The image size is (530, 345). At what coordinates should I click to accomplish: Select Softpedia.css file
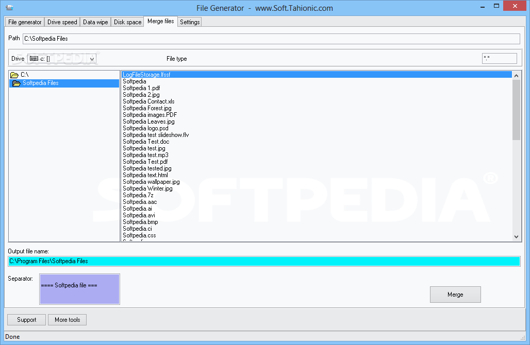click(x=317, y=235)
